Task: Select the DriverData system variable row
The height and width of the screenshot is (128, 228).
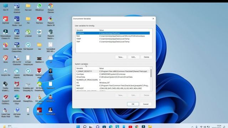Action: coord(113,77)
